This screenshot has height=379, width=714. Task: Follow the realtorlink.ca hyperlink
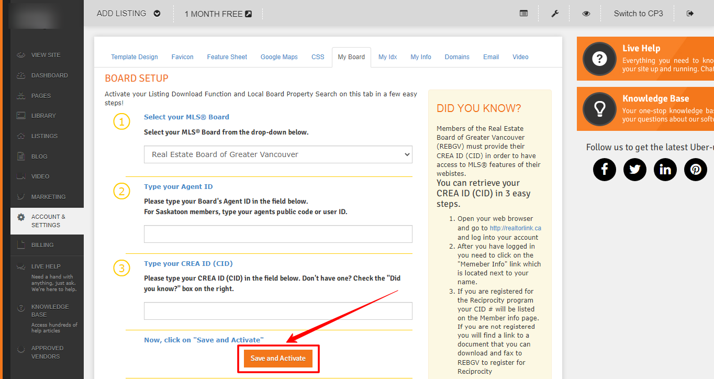515,228
